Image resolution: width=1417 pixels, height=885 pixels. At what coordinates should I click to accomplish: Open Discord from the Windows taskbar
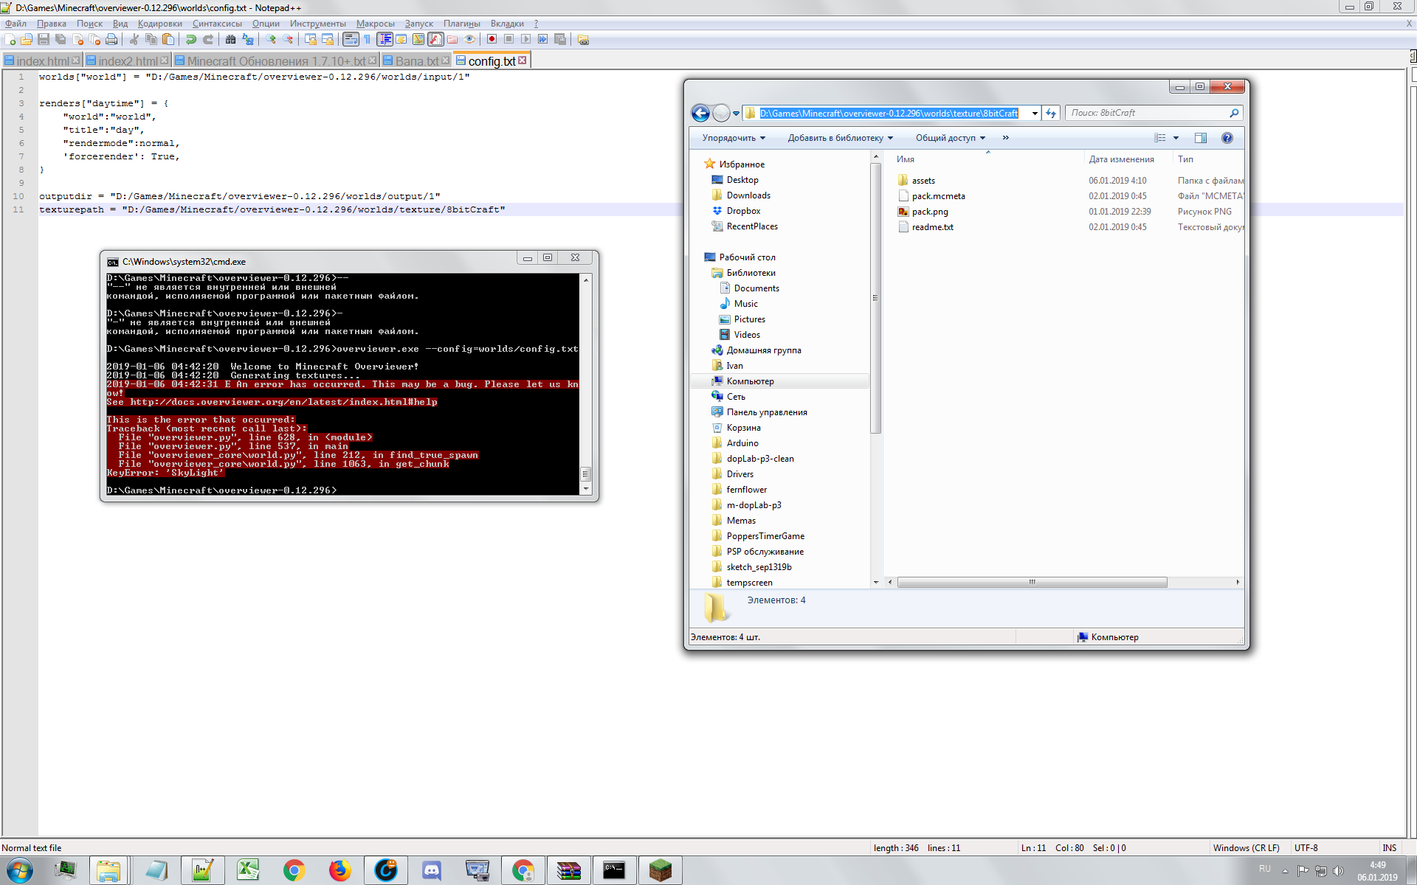[432, 870]
